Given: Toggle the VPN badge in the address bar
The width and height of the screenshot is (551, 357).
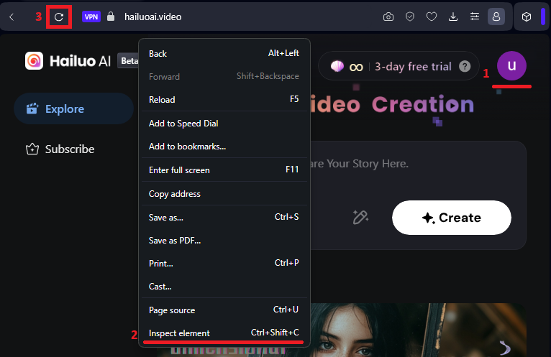Looking at the screenshot, I should (91, 17).
